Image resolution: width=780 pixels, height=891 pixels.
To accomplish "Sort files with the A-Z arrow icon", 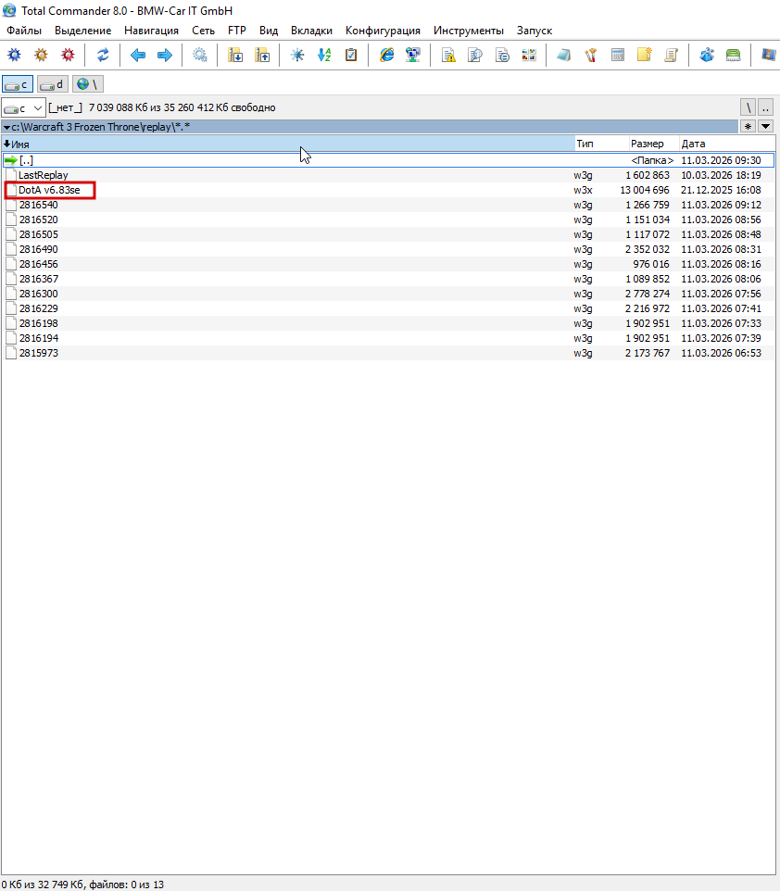I will click(x=324, y=56).
